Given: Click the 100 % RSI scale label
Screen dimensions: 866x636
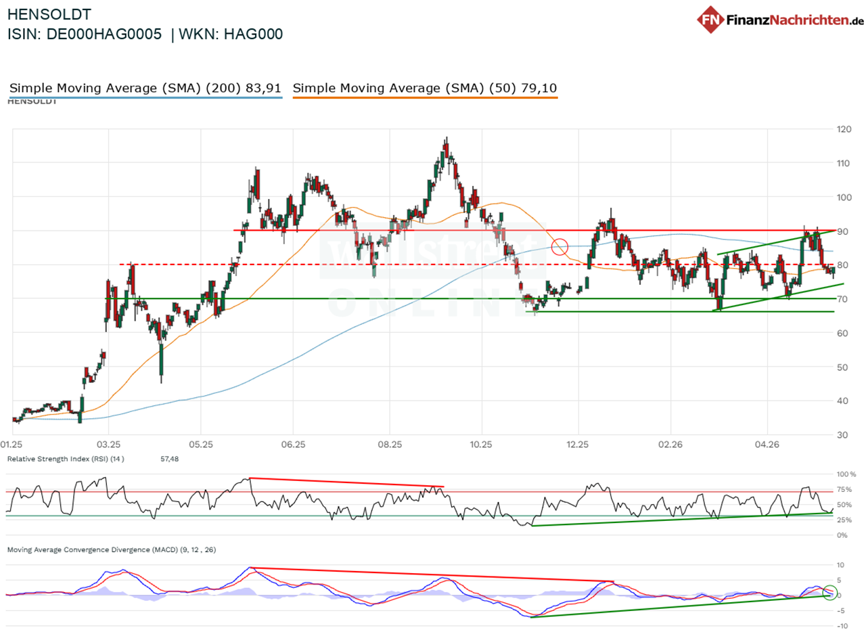Looking at the screenshot, I should [x=848, y=474].
